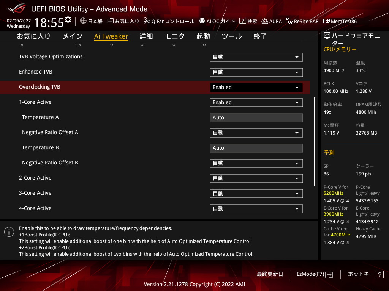Select Negative Ratio Offset B label

coord(50,163)
